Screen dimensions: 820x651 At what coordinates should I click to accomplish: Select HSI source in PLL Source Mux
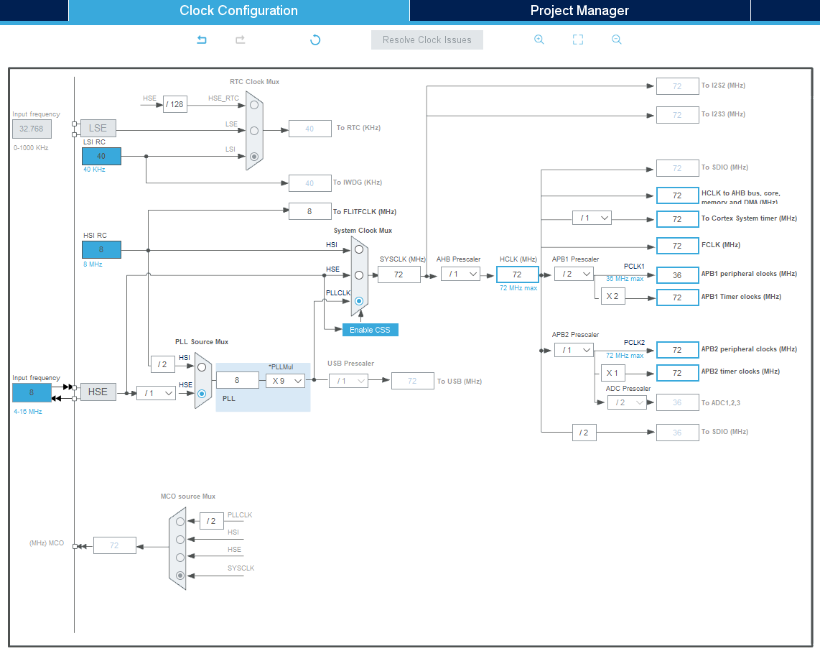tap(202, 367)
